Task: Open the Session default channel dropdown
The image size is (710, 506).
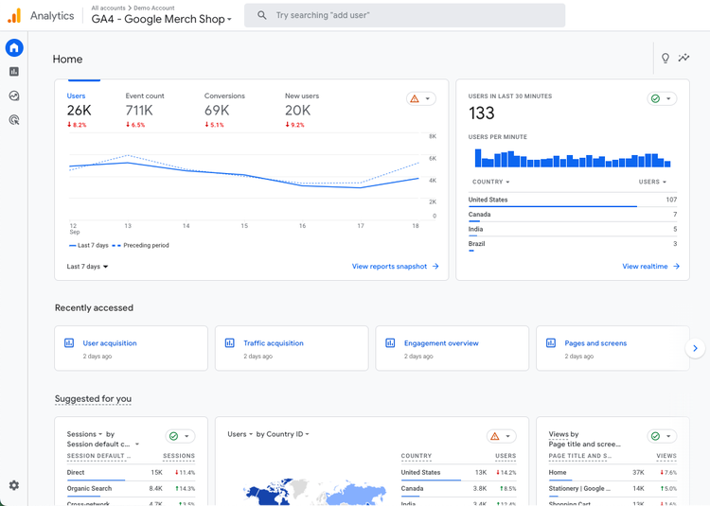Action: pos(103,444)
